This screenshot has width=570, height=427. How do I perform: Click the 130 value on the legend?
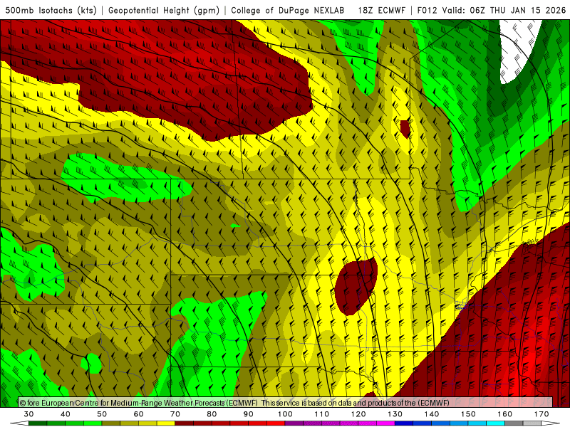395,414
